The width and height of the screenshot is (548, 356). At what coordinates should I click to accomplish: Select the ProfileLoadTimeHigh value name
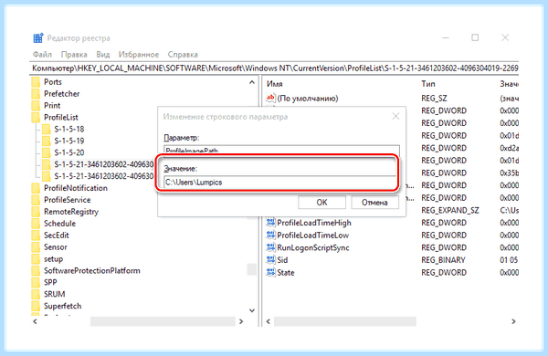click(314, 223)
